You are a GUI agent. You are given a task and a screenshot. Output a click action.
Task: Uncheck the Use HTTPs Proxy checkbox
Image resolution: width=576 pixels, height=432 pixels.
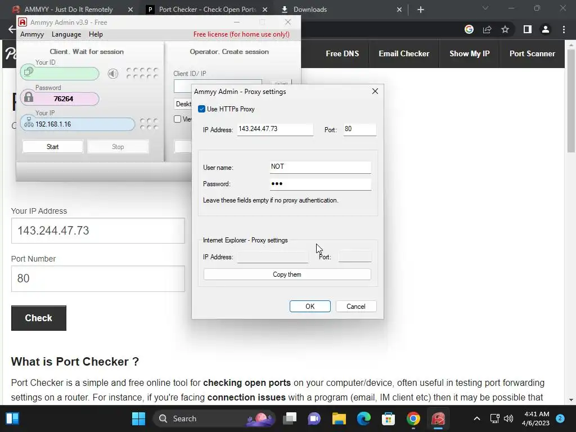(201, 109)
